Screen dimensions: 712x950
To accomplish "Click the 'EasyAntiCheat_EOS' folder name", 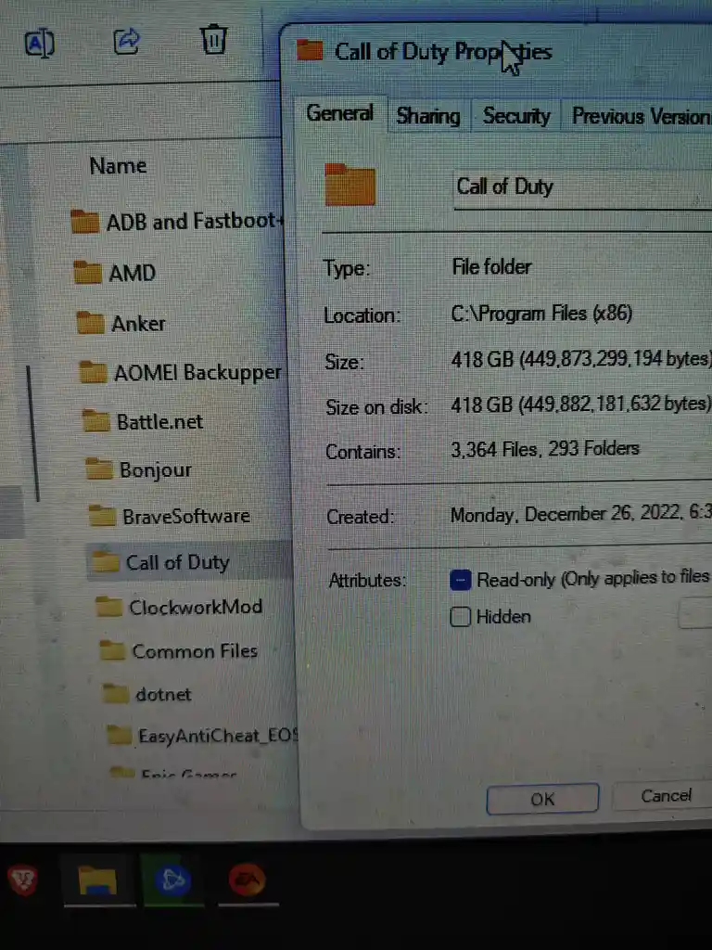I will coord(219,736).
